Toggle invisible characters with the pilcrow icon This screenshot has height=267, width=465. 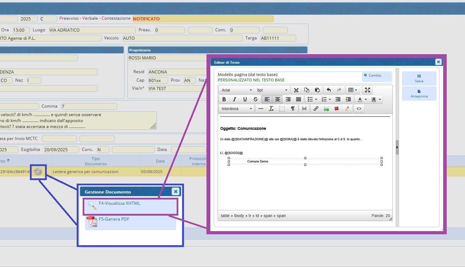292,109
